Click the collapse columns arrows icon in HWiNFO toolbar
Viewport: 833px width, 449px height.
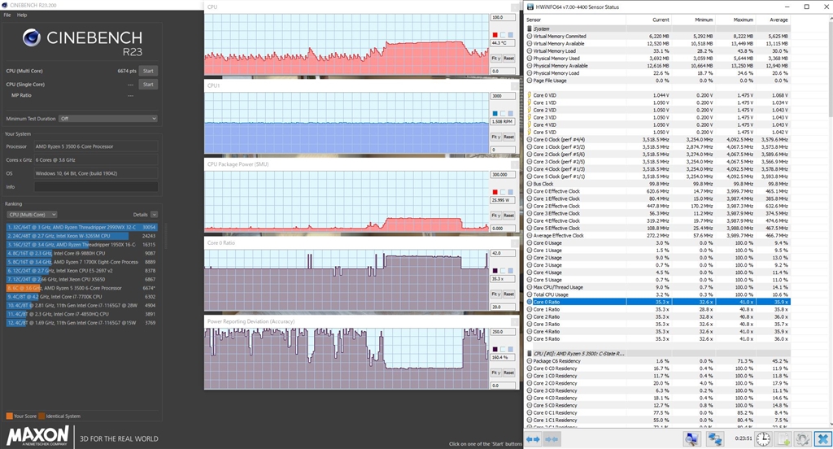coord(552,439)
